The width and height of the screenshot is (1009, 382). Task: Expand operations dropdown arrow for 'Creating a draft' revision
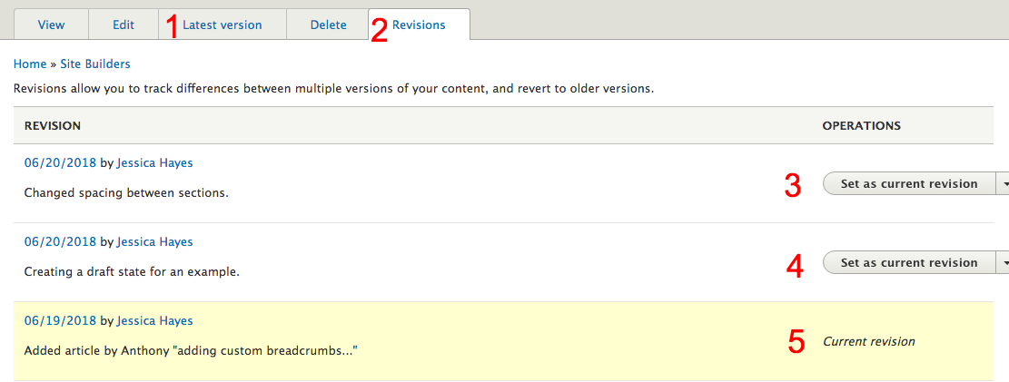point(1004,262)
